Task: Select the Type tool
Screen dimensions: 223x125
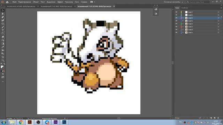Action: [x=3, y=30]
